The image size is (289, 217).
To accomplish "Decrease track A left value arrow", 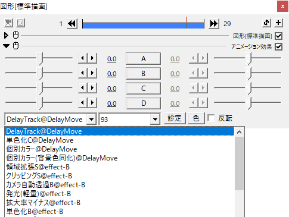I will click(x=83, y=58).
